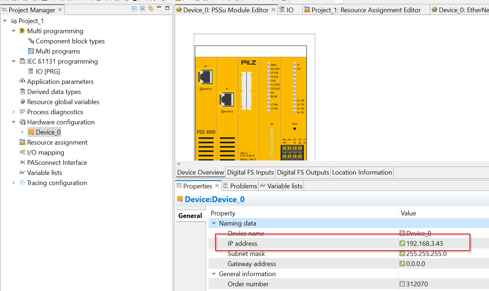Click the Device_0 device icon in tree
489x291 pixels.
pyautogui.click(x=31, y=132)
